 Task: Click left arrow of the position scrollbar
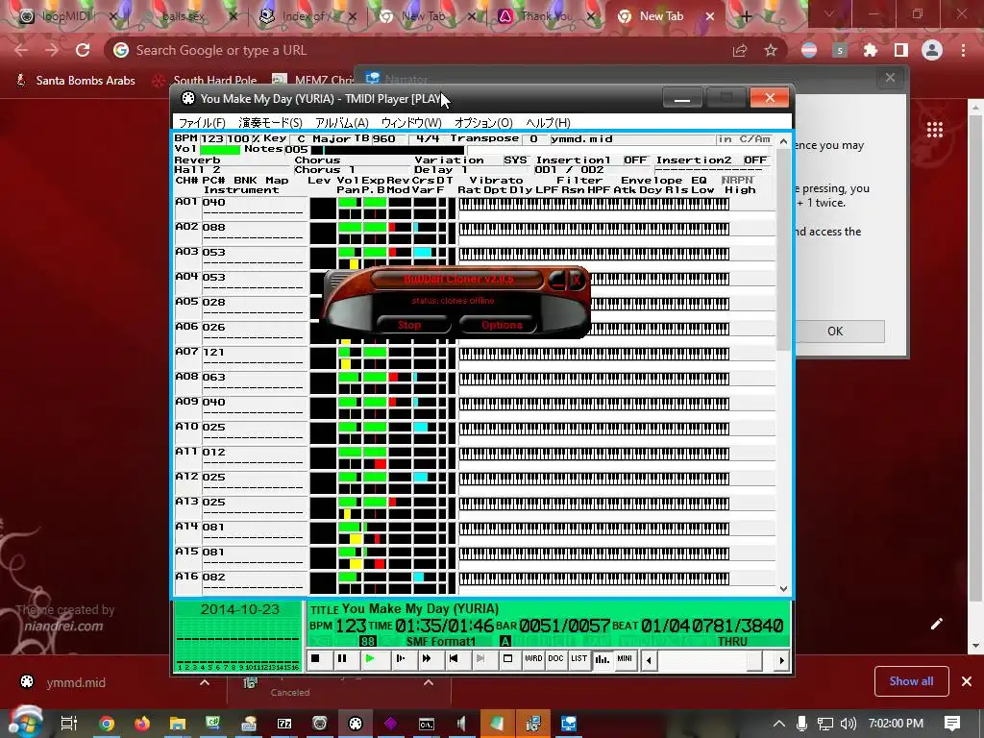click(649, 660)
